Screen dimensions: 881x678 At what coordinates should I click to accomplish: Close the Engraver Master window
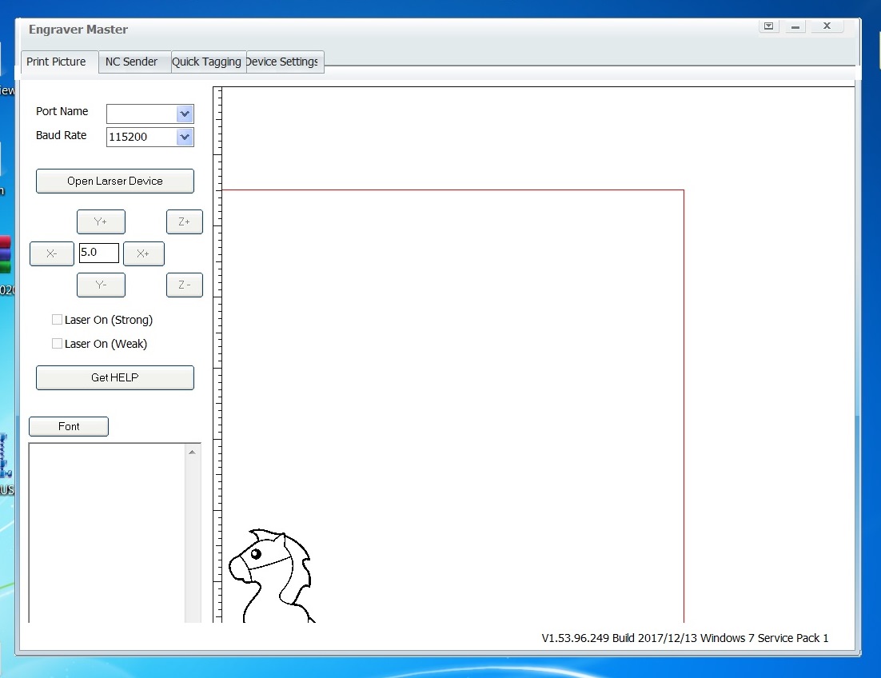point(827,26)
